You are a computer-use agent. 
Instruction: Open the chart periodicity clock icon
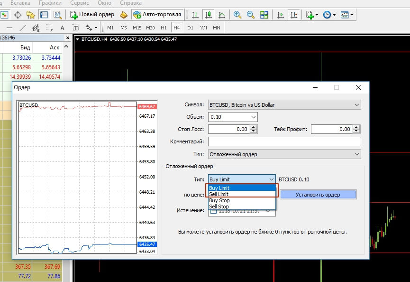pos(327,15)
